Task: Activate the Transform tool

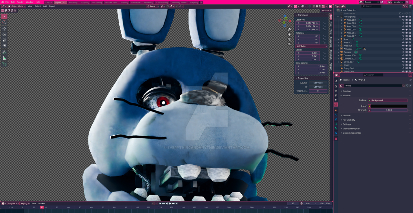Action: pyautogui.click(x=5, y=46)
